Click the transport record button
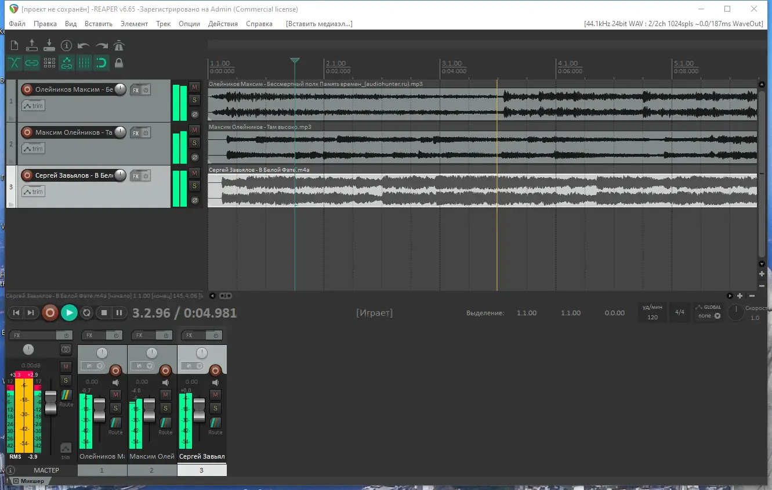The height and width of the screenshot is (490, 772). (50, 313)
